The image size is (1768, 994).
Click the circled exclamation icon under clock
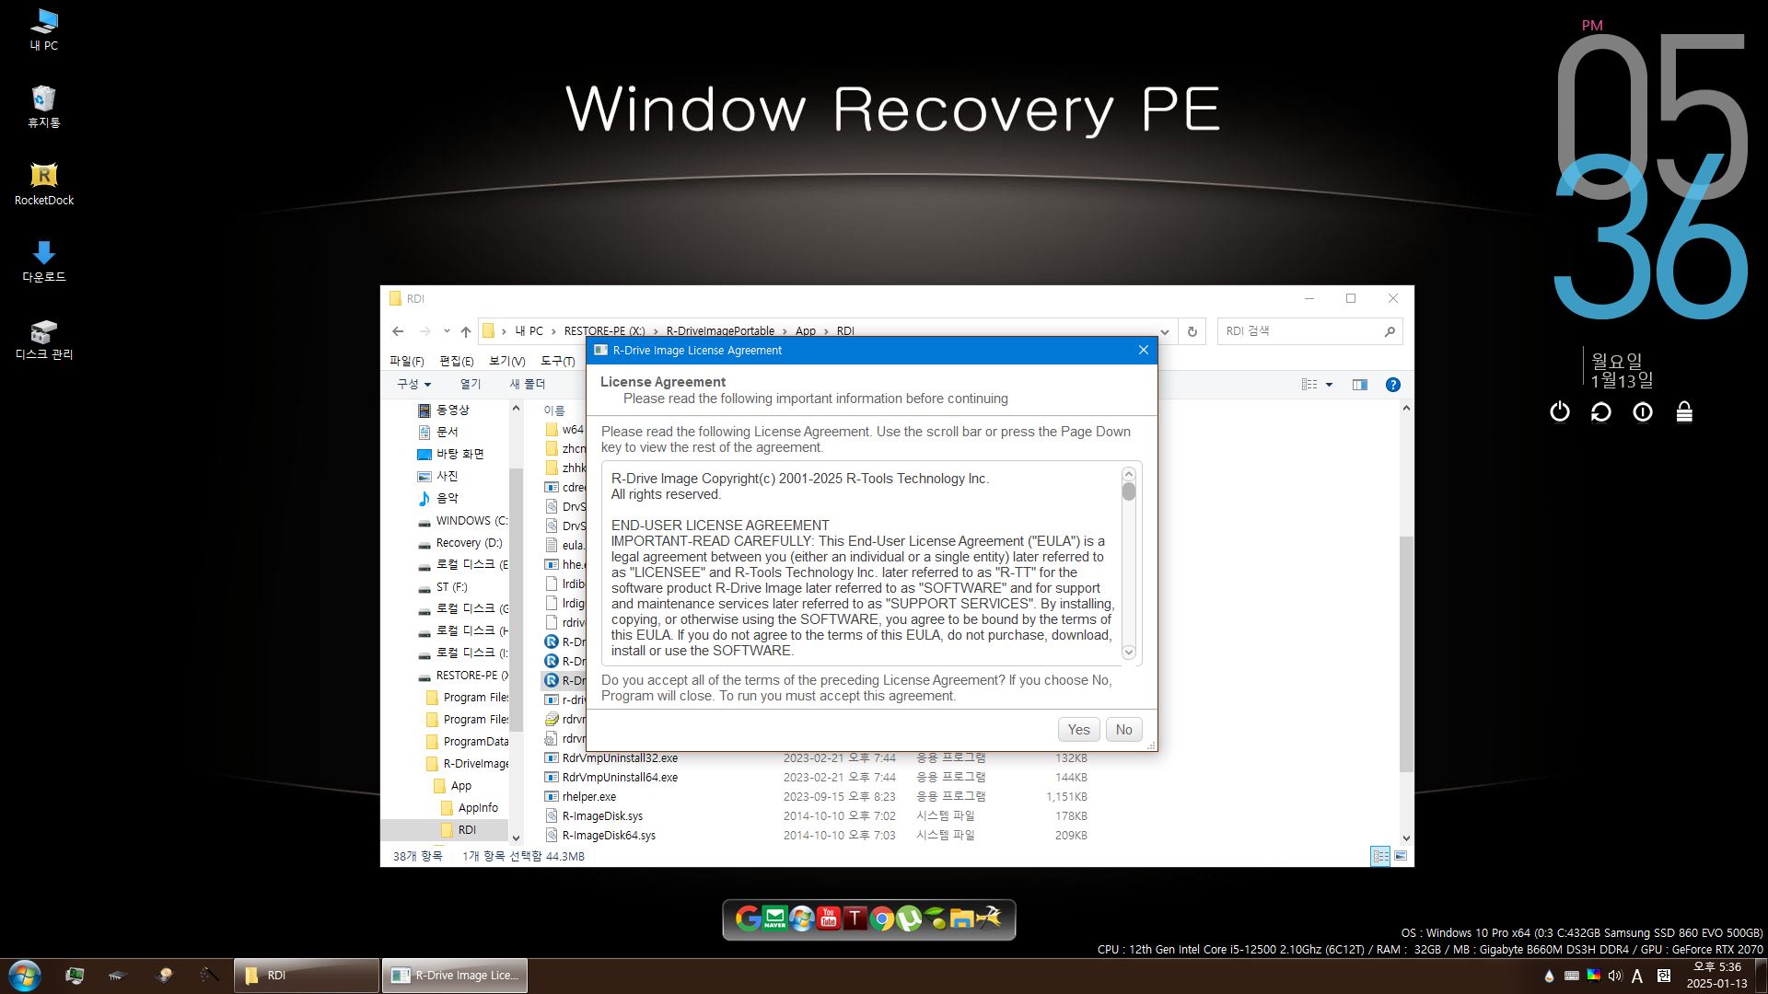tap(1642, 411)
